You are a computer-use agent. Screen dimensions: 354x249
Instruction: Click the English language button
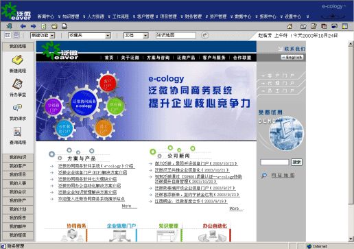pyautogui.click(x=292, y=57)
